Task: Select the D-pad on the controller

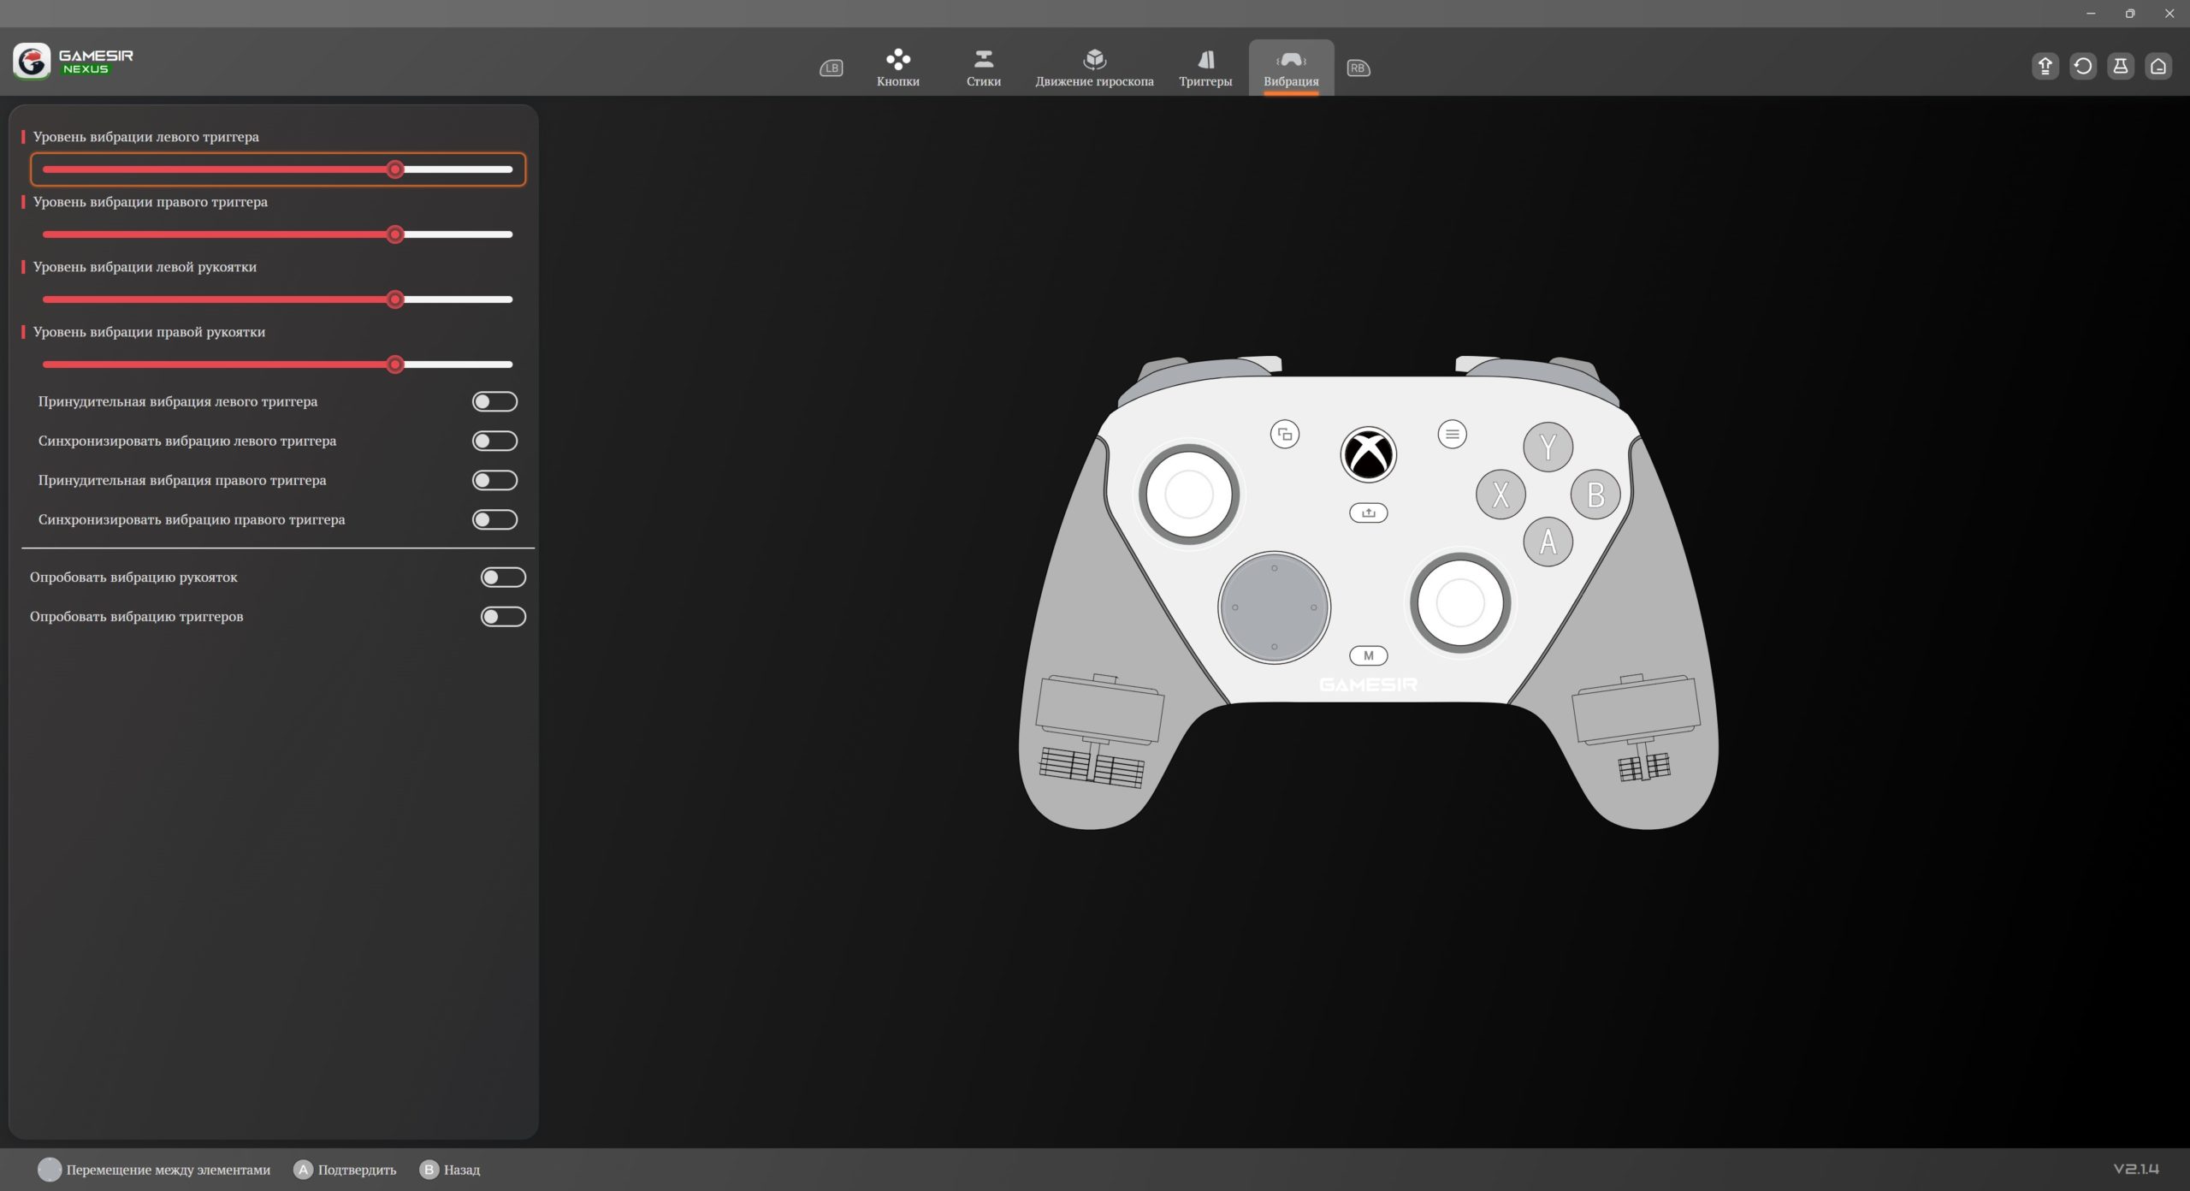Action: 1274,607
